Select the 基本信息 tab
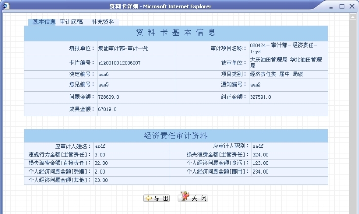 (44, 22)
